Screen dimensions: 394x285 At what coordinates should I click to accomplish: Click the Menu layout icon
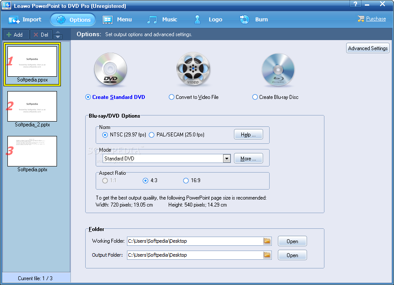point(107,20)
